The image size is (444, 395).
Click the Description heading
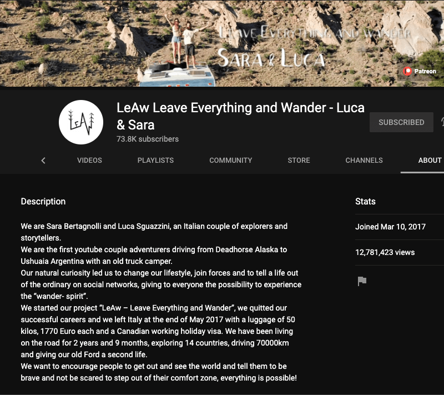click(43, 201)
